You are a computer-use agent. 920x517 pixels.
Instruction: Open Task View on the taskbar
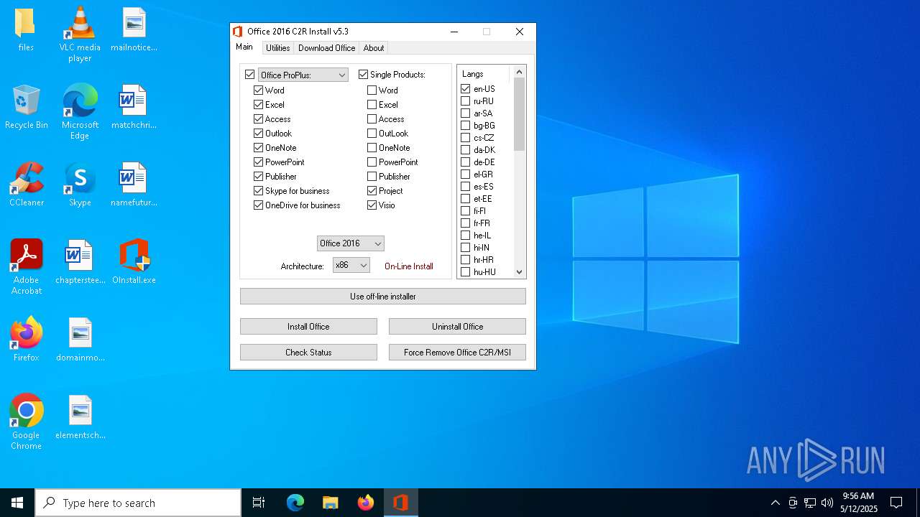259,503
